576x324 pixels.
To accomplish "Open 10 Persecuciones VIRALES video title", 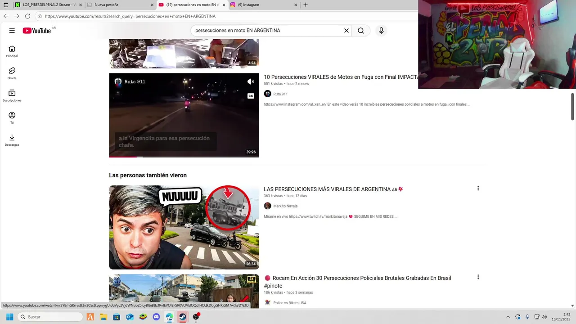I will coord(341,77).
